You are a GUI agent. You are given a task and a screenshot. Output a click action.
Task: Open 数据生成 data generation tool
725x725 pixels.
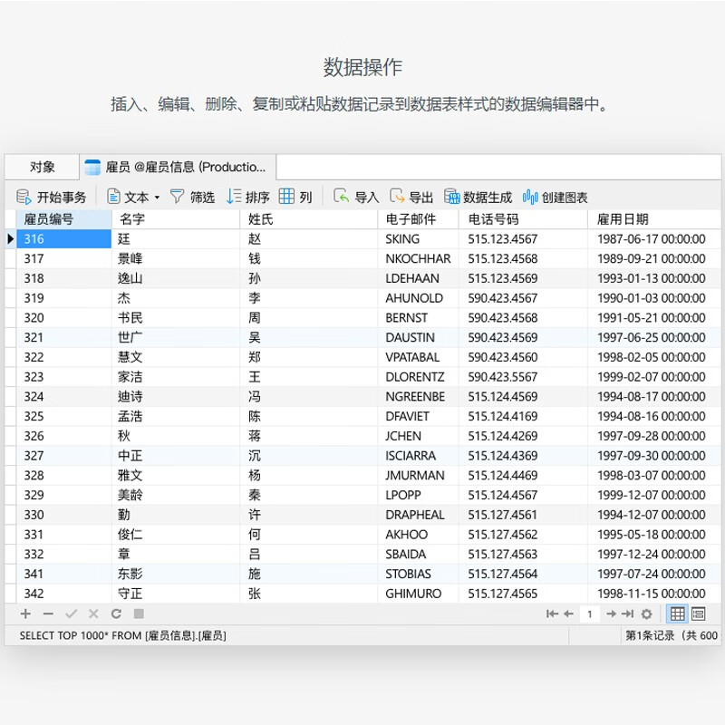tap(478, 197)
